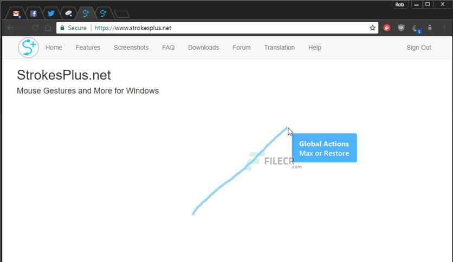The image size is (453, 262).
Task: Switch to the Gmail tab
Action: 16,14
